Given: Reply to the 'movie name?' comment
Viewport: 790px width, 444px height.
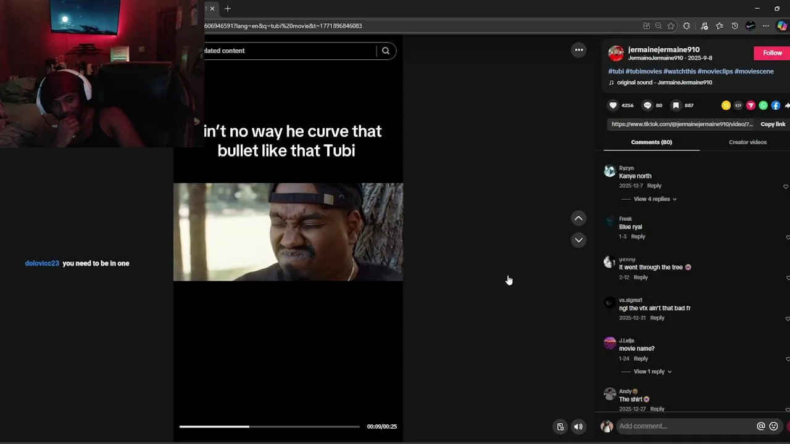Looking at the screenshot, I should [x=641, y=359].
